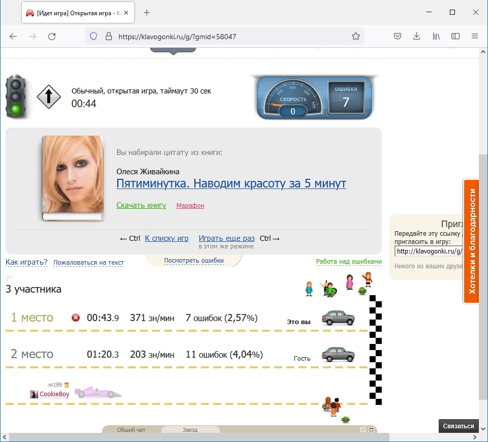This screenshot has width=488, height=442.
Task: Toggle the sidebar view icon
Action: pyautogui.click(x=455, y=37)
